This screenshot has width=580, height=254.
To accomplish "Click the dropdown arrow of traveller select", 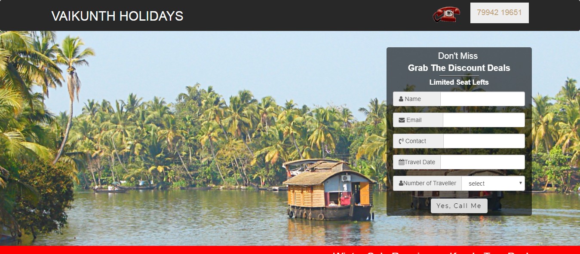I will 521,183.
